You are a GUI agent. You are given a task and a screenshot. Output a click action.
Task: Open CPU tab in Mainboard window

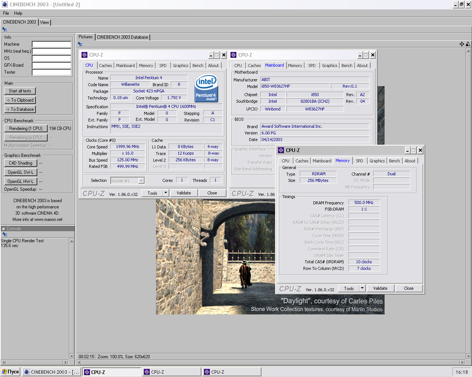pos(238,66)
